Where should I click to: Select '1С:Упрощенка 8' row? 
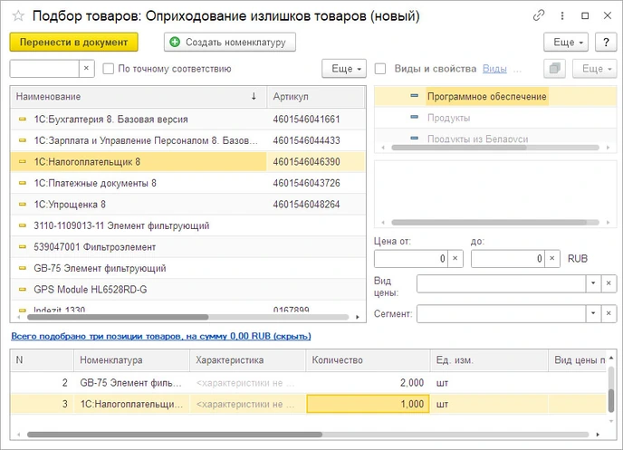(187, 205)
